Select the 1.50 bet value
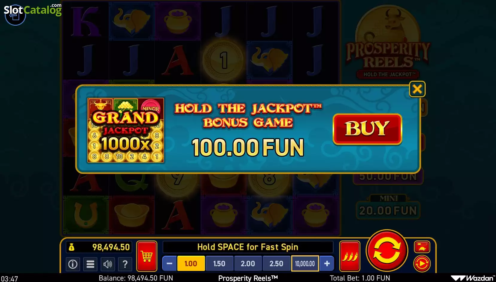The image size is (496, 282). coord(219,263)
